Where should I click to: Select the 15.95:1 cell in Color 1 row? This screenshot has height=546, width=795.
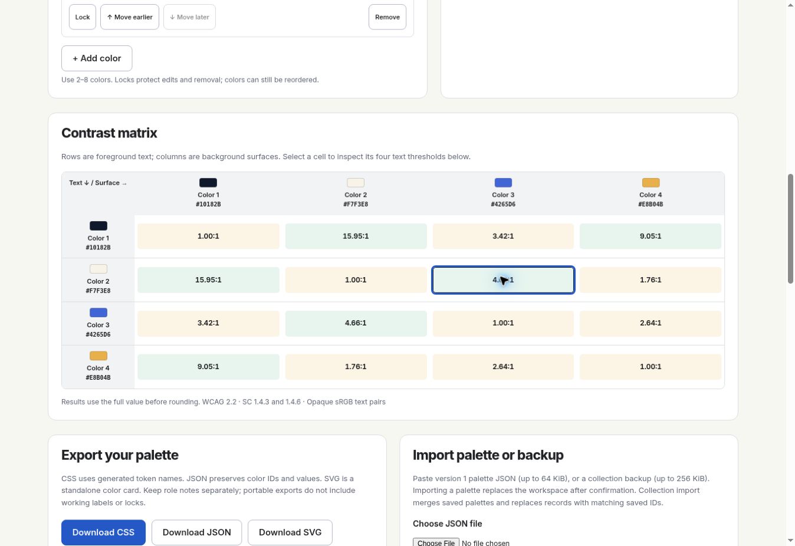point(356,236)
